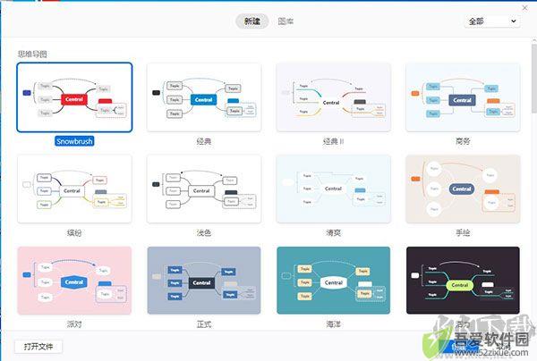Select the 商务 template thumbnail
The height and width of the screenshot is (361, 537).
pyautogui.click(x=463, y=97)
